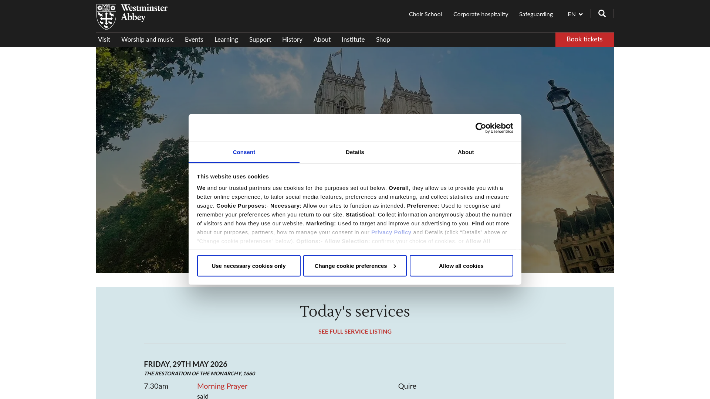This screenshot has width=710, height=399.
Task: Open the Choir School link
Action: [x=425, y=14]
